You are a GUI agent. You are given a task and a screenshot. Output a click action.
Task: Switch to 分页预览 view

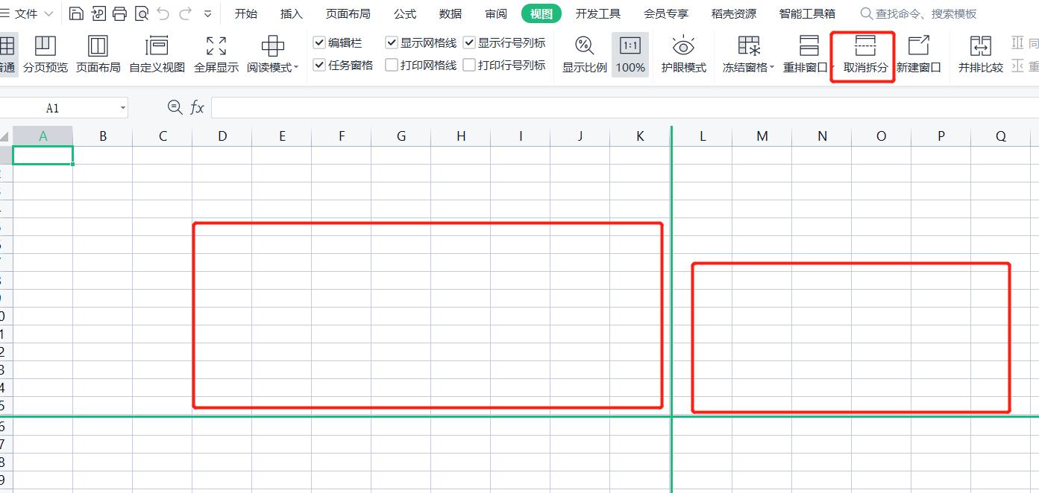pyautogui.click(x=45, y=54)
